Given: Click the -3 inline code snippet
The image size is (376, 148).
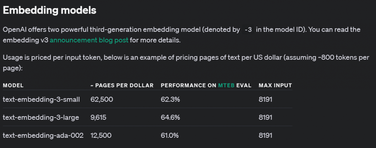Looking at the screenshot, I should [248, 30].
